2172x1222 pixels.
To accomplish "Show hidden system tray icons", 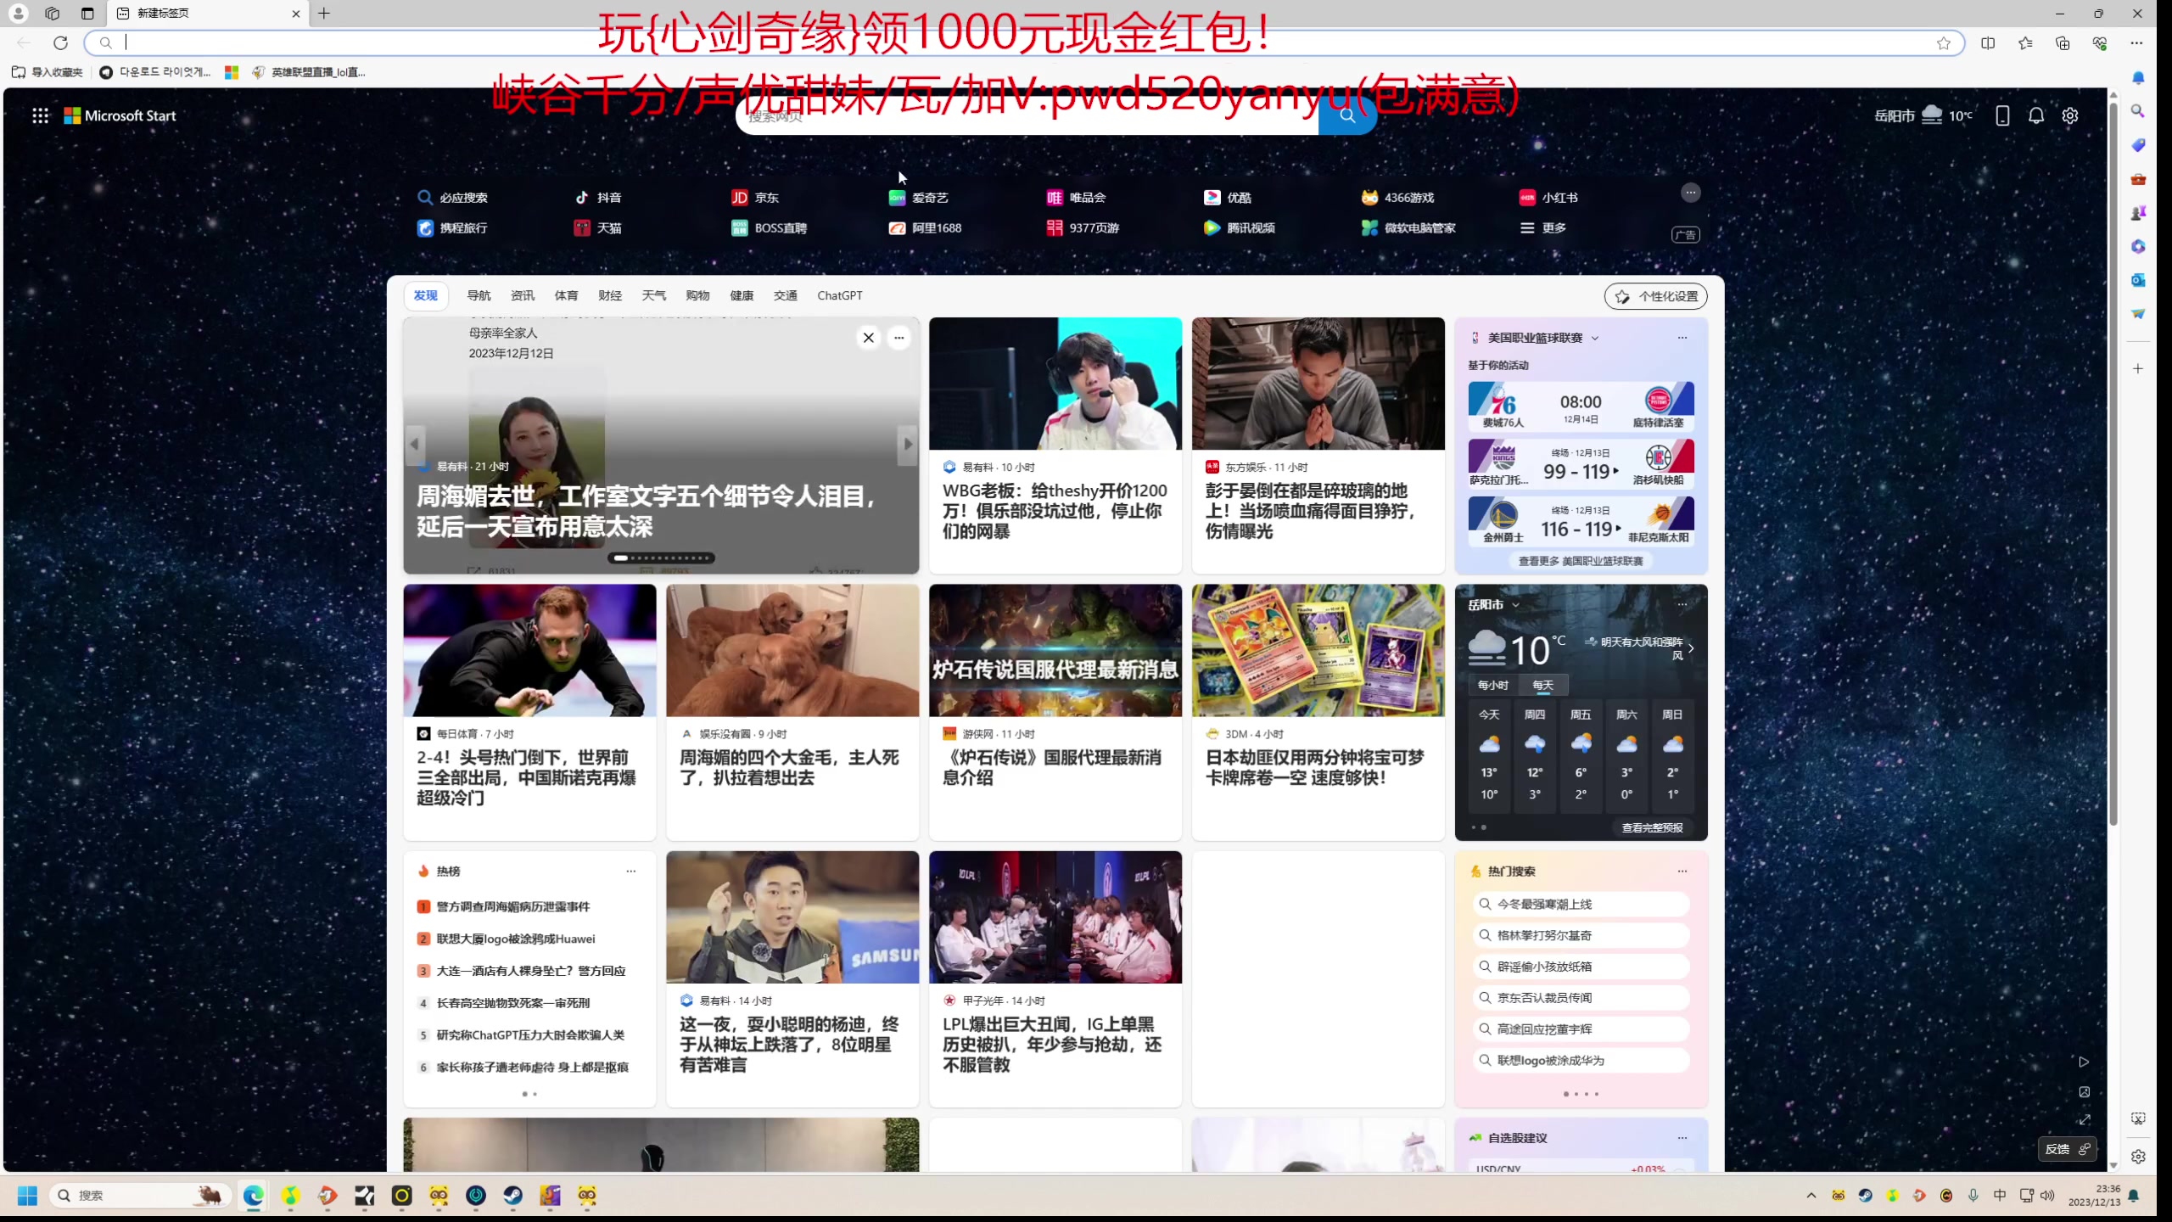I will pos(1811,1196).
